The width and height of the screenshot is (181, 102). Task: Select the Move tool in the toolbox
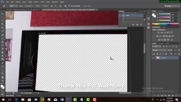pos(3,14)
